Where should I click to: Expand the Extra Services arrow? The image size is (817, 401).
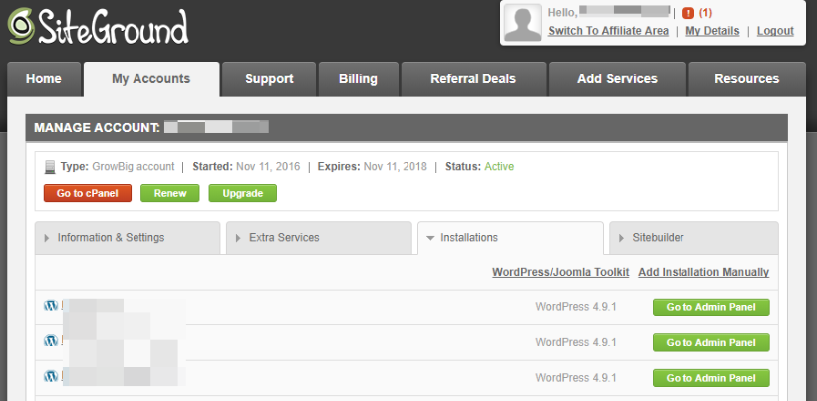(x=239, y=238)
